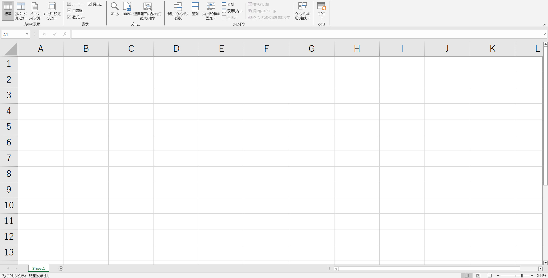Click 同時にスクロール synchronous scrolling
This screenshot has width=548, height=278.
coord(262,11)
